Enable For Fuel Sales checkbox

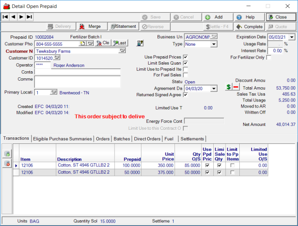185,75
